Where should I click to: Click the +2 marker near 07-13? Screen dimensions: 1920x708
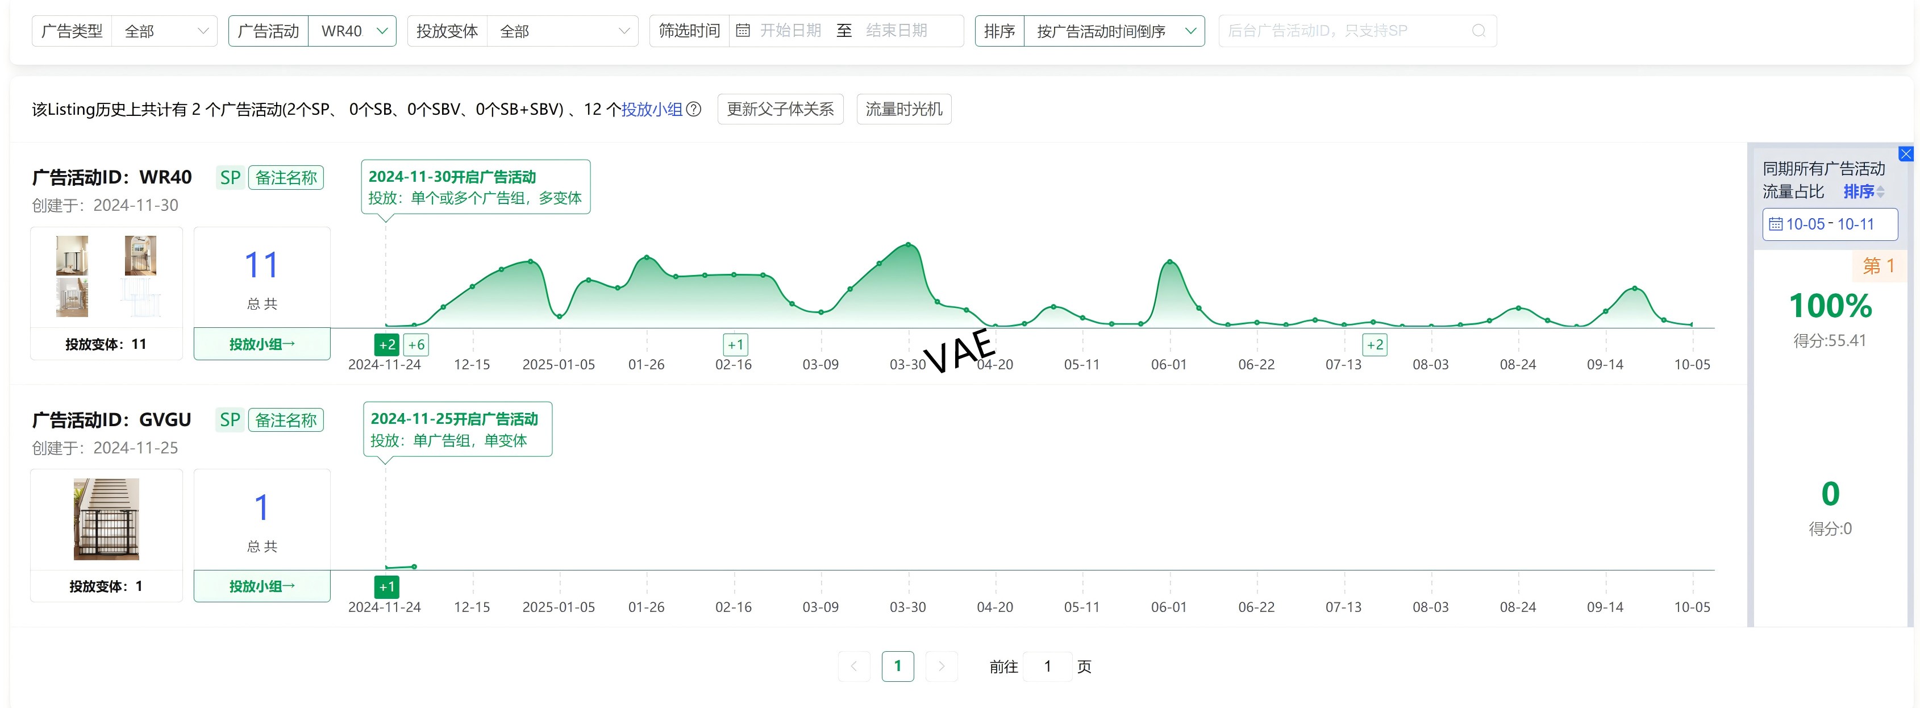1375,345
